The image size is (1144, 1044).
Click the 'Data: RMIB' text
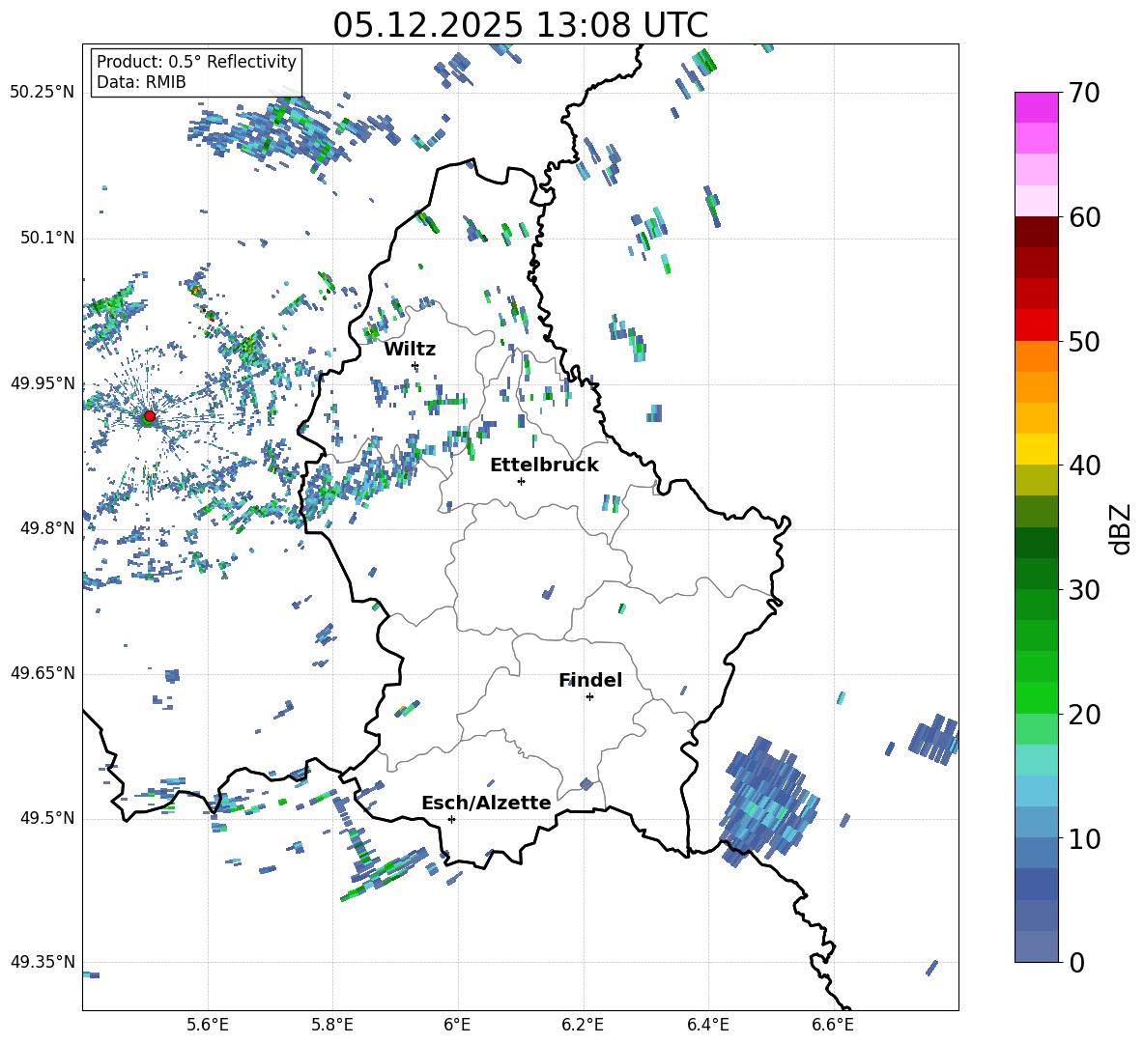pyautogui.click(x=141, y=82)
